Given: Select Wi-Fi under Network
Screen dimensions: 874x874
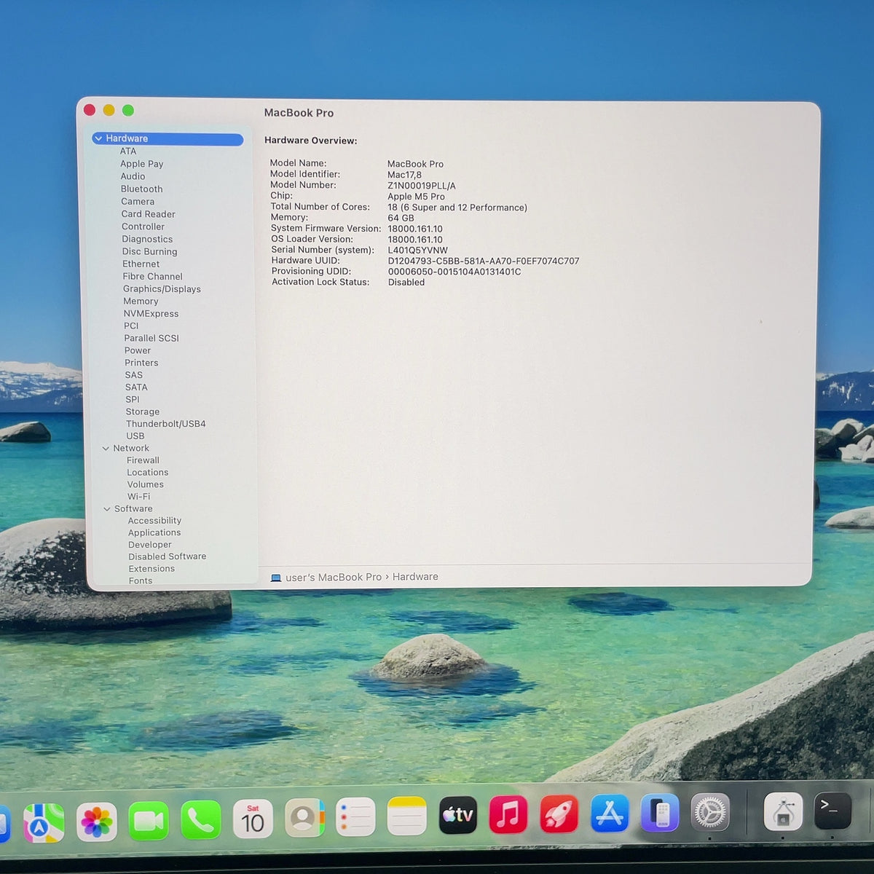Looking at the screenshot, I should click(x=138, y=497).
